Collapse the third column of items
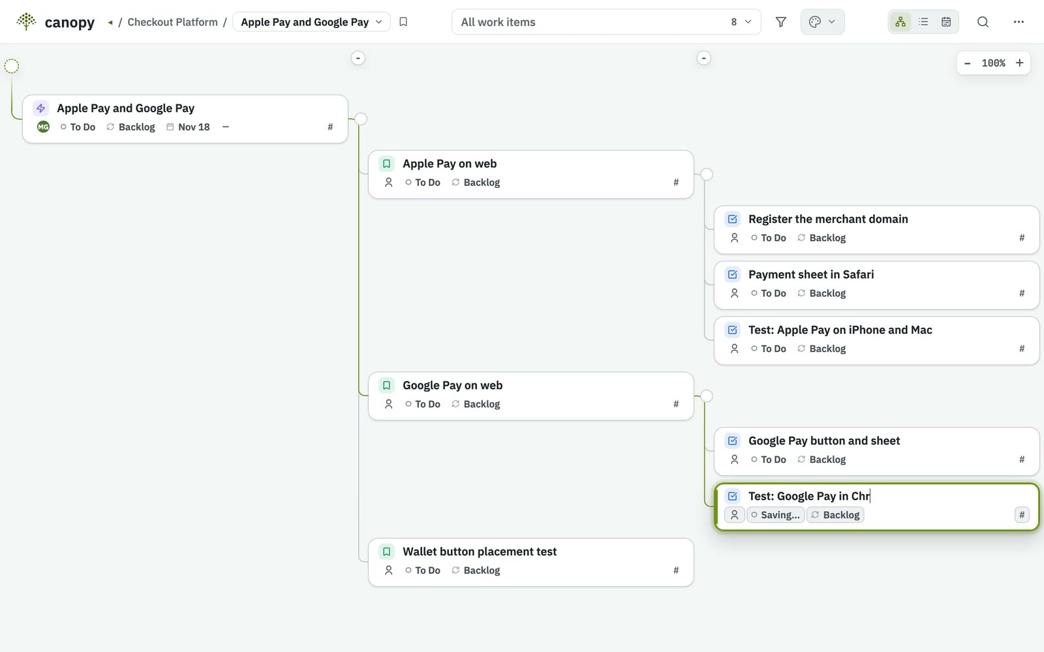Image resolution: width=1044 pixels, height=652 pixels. pyautogui.click(x=703, y=58)
